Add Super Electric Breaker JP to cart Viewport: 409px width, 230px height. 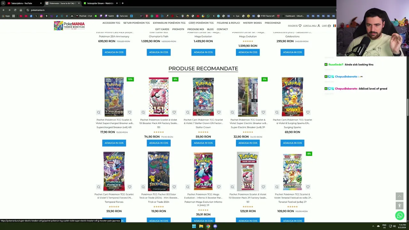pos(248,143)
